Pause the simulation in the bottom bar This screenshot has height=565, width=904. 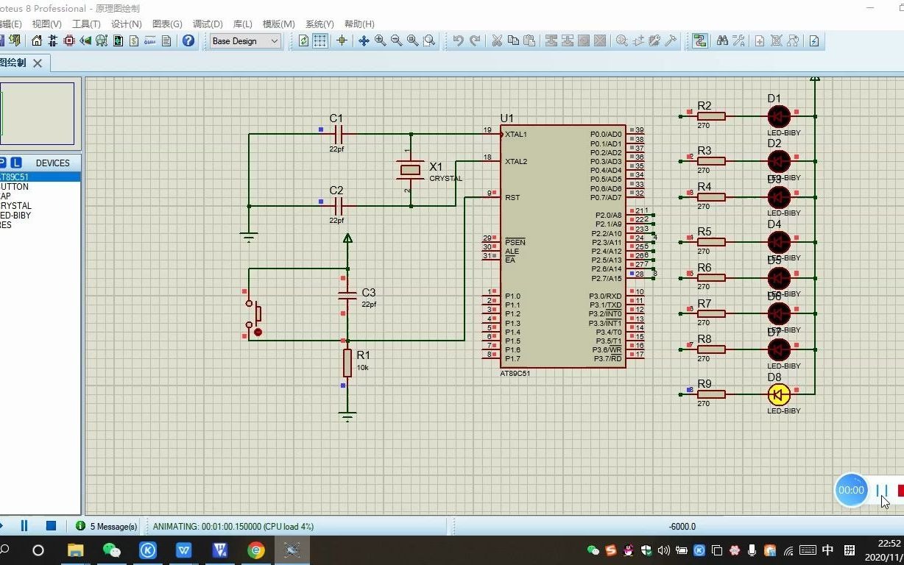pos(24,525)
